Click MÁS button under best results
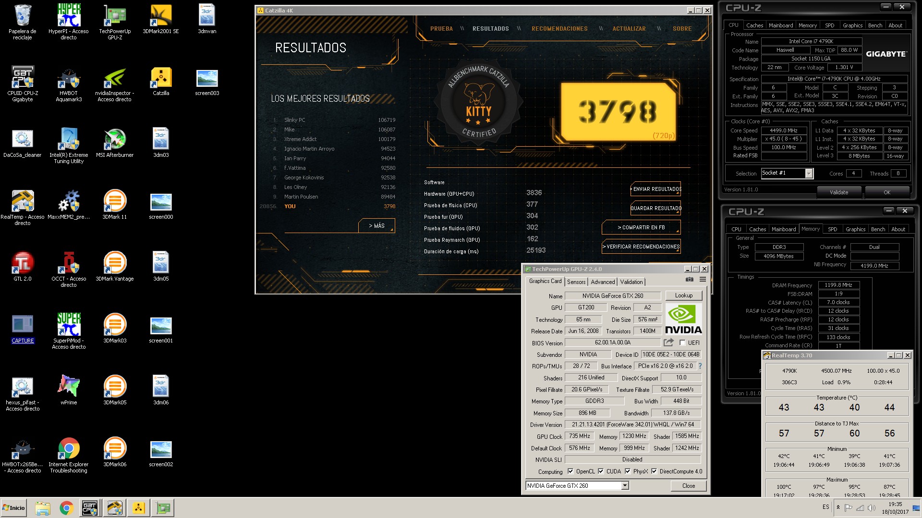The width and height of the screenshot is (922, 518). pyautogui.click(x=376, y=225)
